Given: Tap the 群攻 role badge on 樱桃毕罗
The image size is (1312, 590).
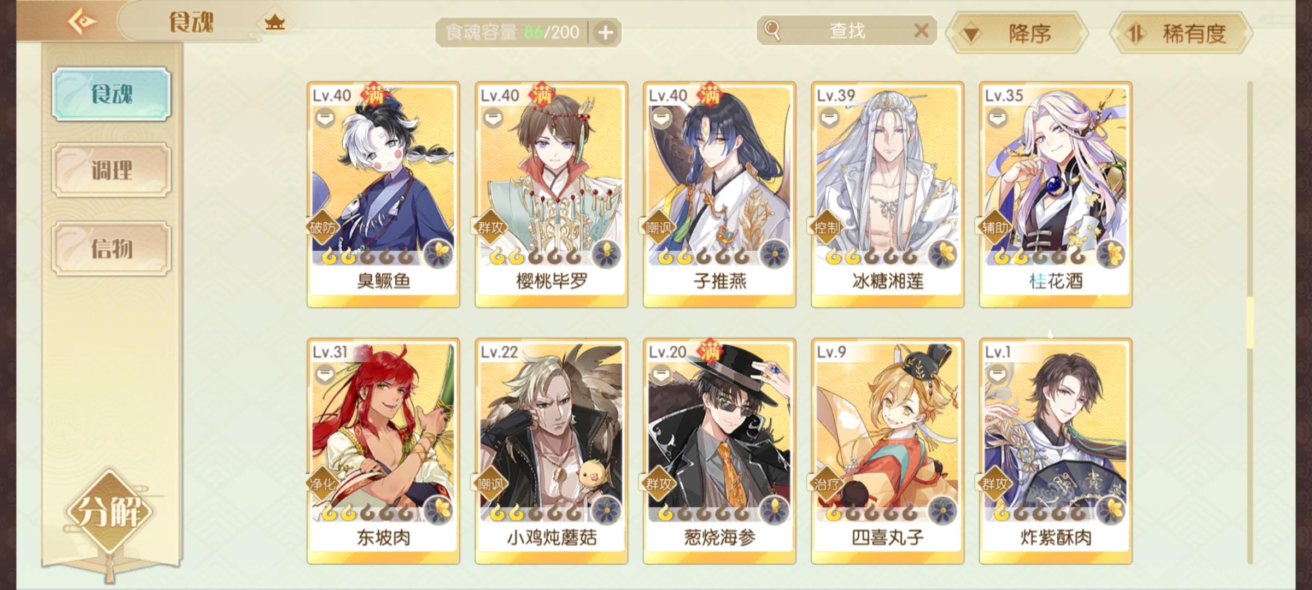Looking at the screenshot, I should (x=490, y=227).
